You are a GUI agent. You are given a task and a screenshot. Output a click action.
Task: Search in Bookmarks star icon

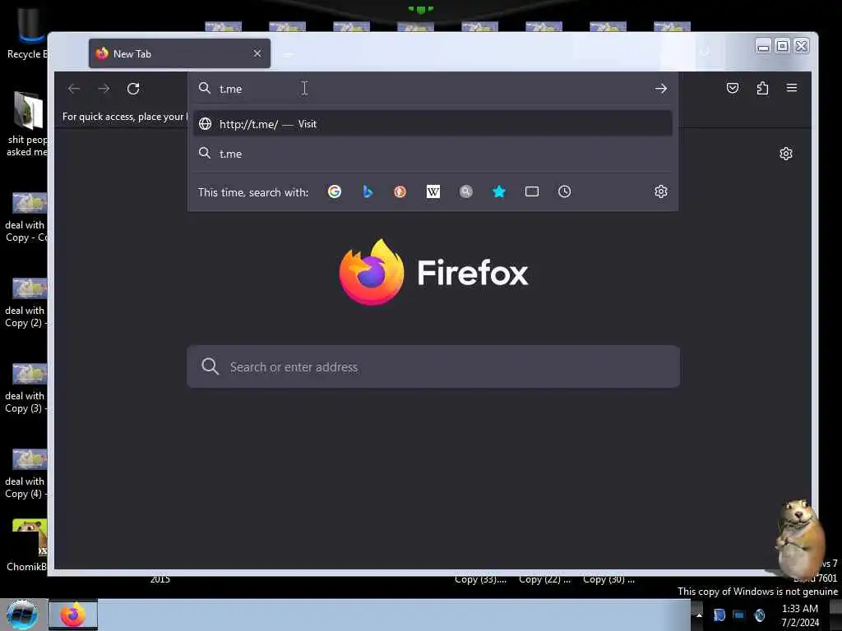coord(499,191)
